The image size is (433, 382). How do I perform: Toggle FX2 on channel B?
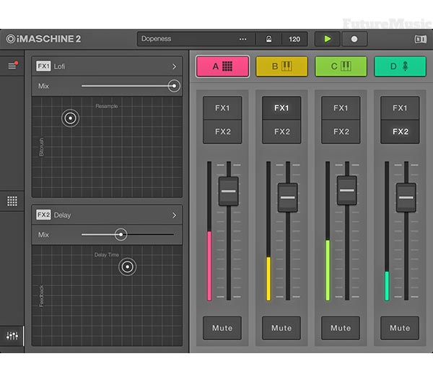(281, 132)
